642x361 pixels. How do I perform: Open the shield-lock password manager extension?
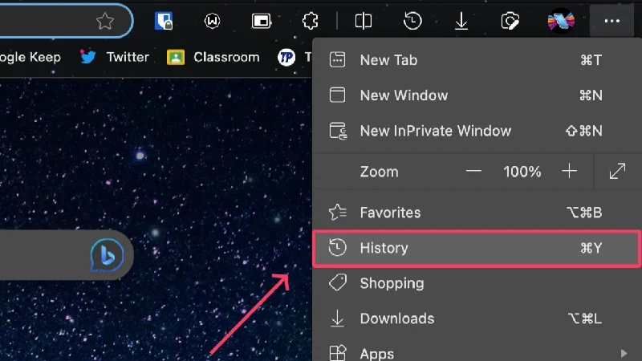click(165, 21)
